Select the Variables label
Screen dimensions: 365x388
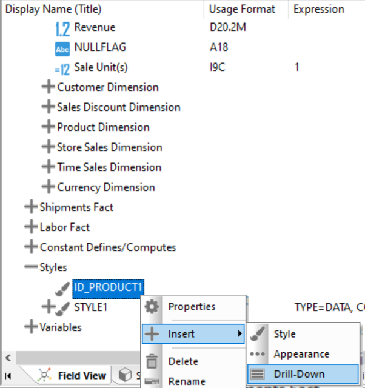tap(61, 327)
